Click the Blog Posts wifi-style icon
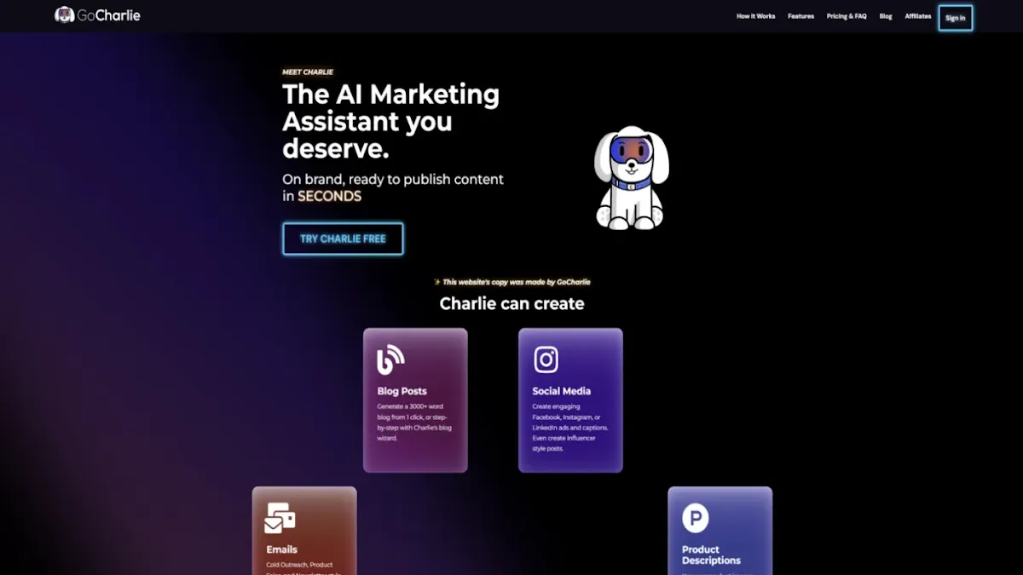The image size is (1023, 575). tap(390, 359)
